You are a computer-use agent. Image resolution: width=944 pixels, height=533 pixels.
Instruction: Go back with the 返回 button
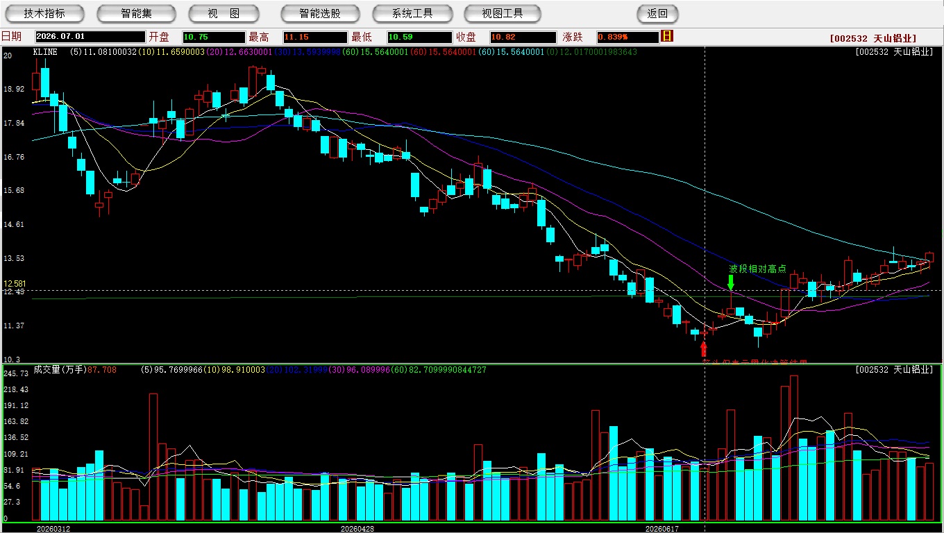(x=657, y=13)
